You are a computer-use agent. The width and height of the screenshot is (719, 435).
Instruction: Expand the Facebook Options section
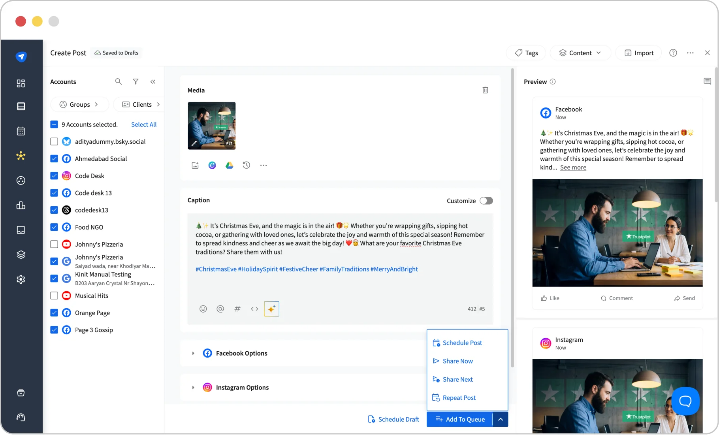click(x=193, y=353)
